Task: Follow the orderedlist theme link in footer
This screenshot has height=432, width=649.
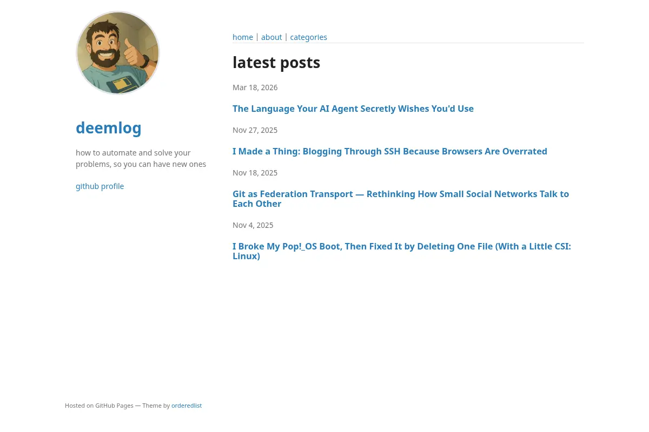Action: tap(187, 406)
